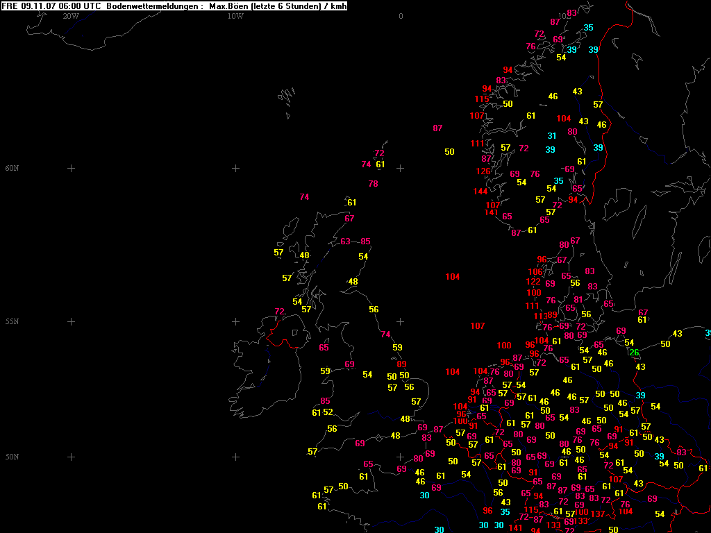This screenshot has height=533, width=711.
Task: Click the grid cross at 60N 10W
Action: pyautogui.click(x=235, y=168)
